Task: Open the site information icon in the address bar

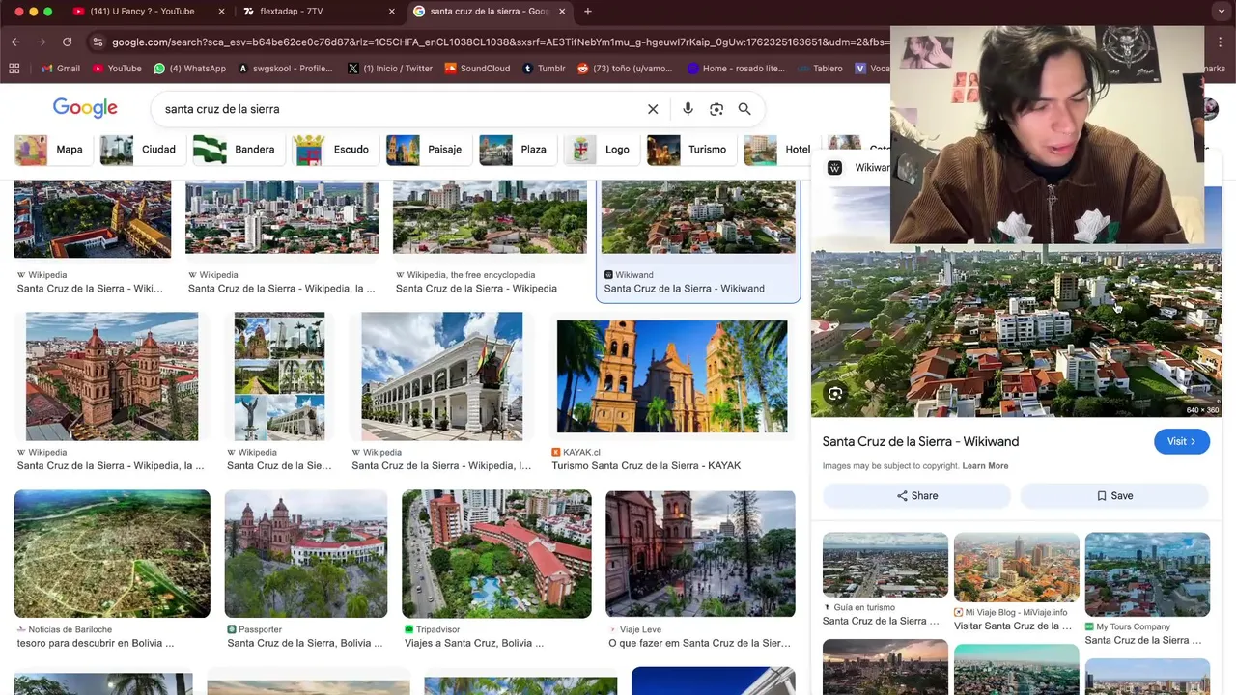Action: click(x=97, y=42)
